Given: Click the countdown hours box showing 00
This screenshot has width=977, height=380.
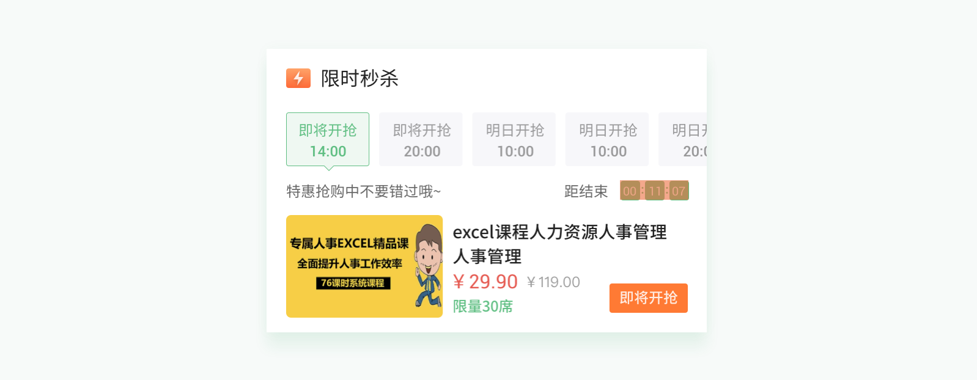Looking at the screenshot, I should (630, 191).
